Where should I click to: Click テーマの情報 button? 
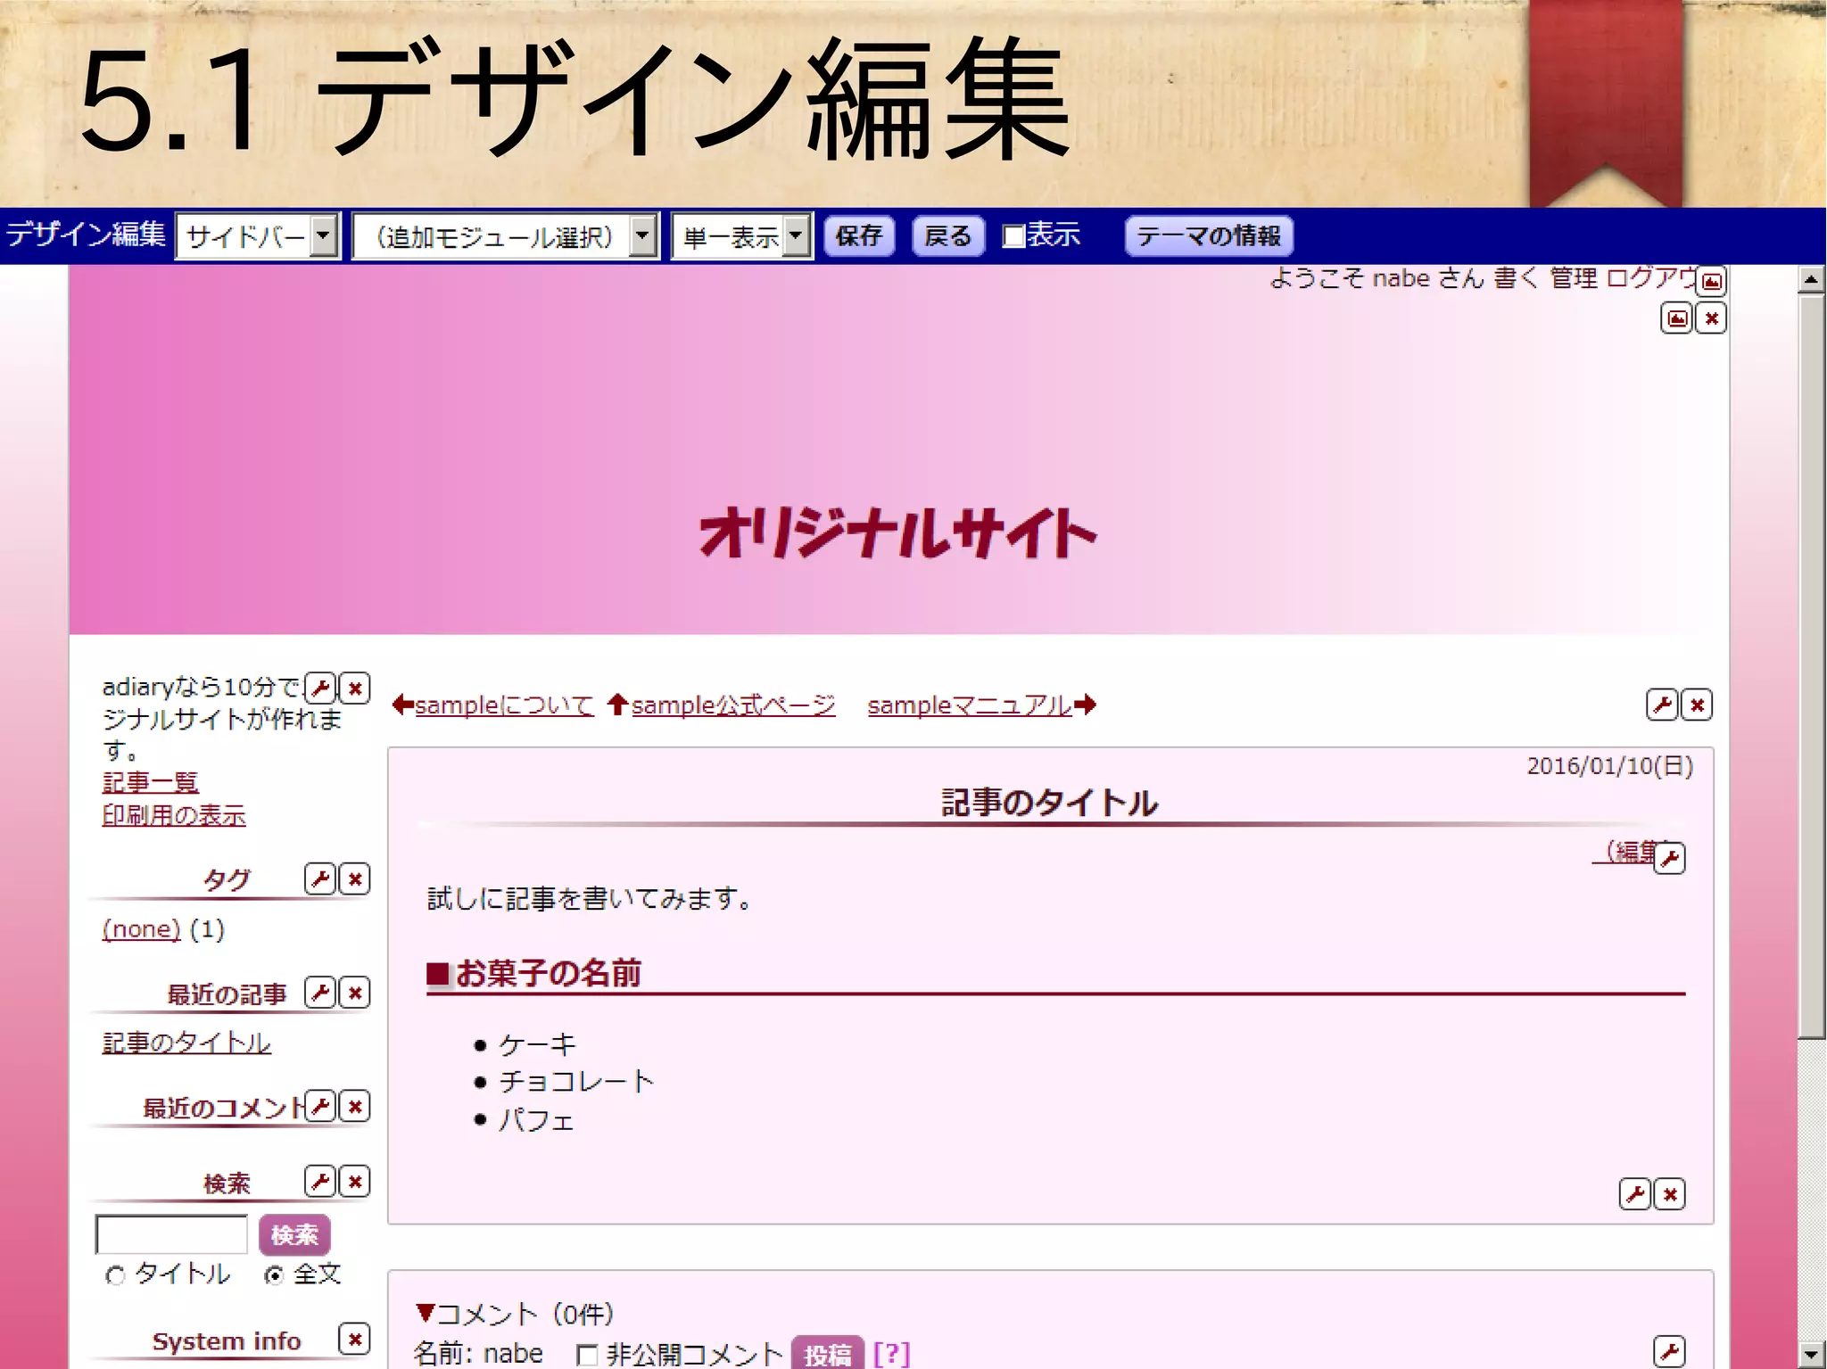(1209, 236)
